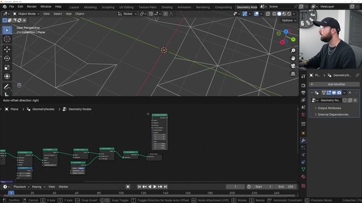Open the Render menu

pyautogui.click(x=32, y=7)
